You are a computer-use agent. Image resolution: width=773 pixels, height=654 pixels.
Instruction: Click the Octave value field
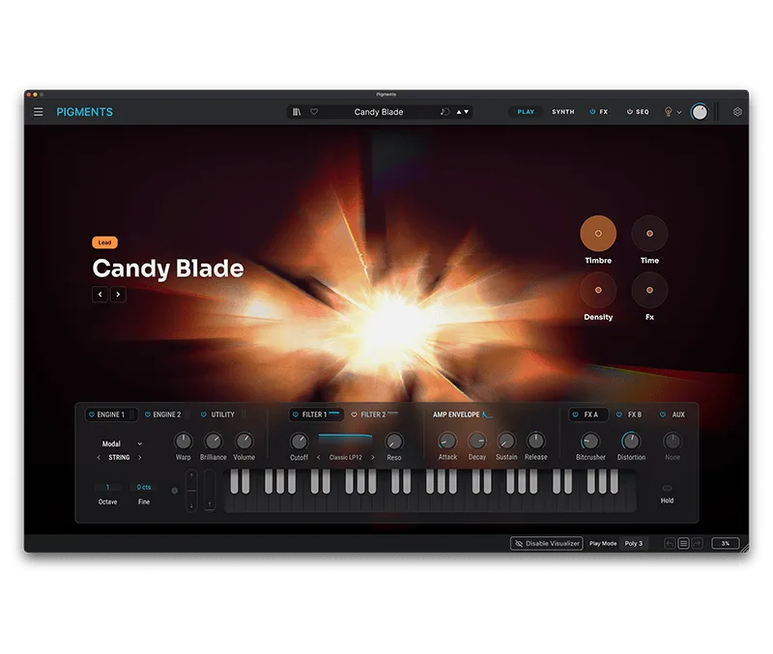[107, 487]
